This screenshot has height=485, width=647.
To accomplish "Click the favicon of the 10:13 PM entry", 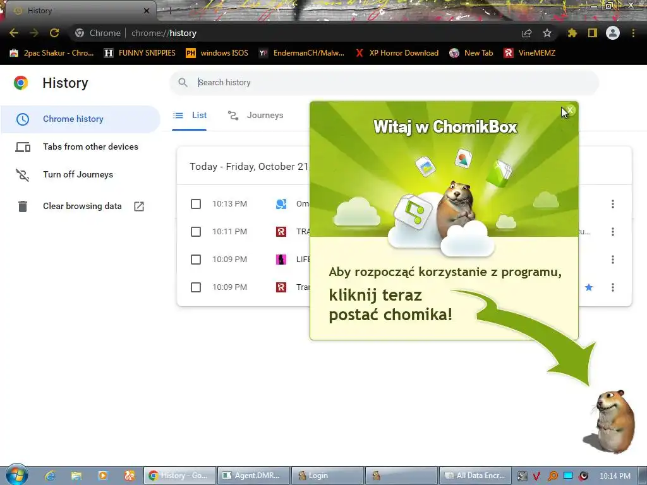I will tap(281, 204).
